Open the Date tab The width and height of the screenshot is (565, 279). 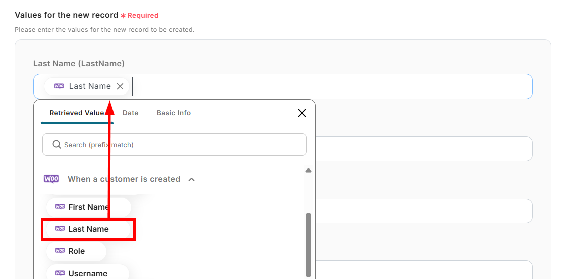130,113
